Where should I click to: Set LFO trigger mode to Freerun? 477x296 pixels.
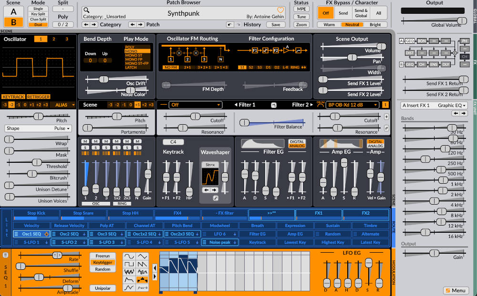pyautogui.click(x=103, y=256)
